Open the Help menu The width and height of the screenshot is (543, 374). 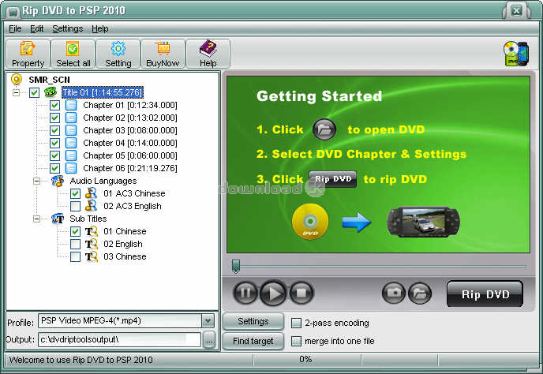100,28
